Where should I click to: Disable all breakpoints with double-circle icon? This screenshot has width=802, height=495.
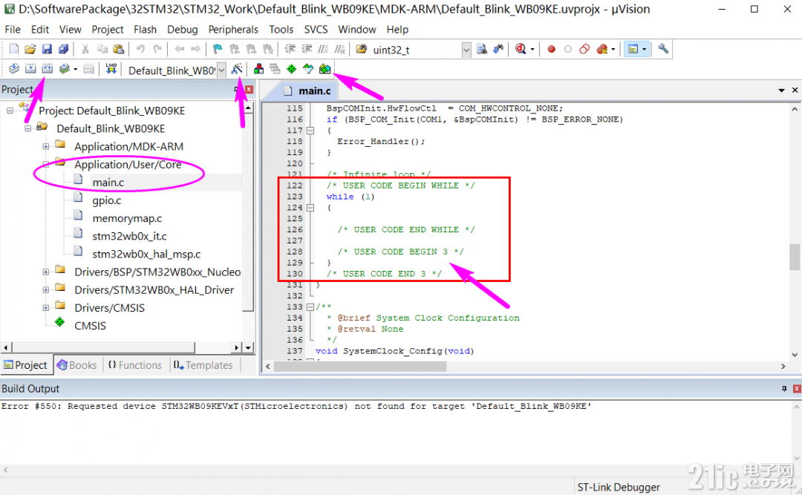click(x=584, y=49)
